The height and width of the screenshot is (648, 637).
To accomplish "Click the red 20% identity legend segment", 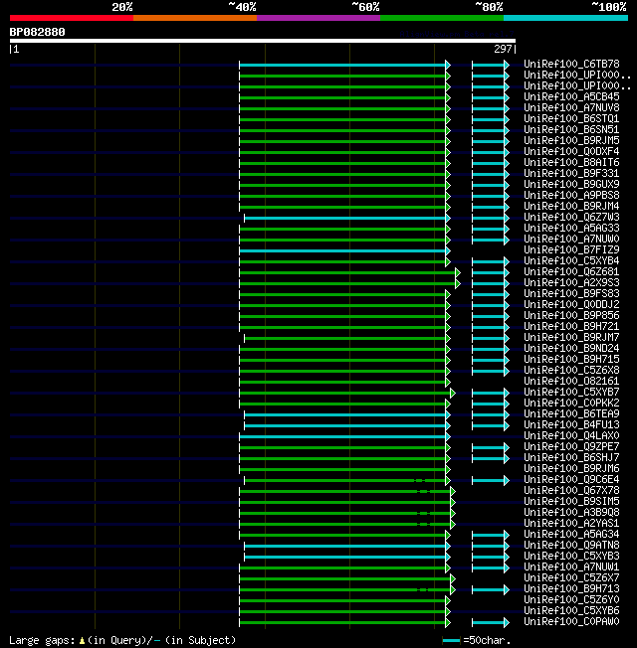I will pos(72,18).
